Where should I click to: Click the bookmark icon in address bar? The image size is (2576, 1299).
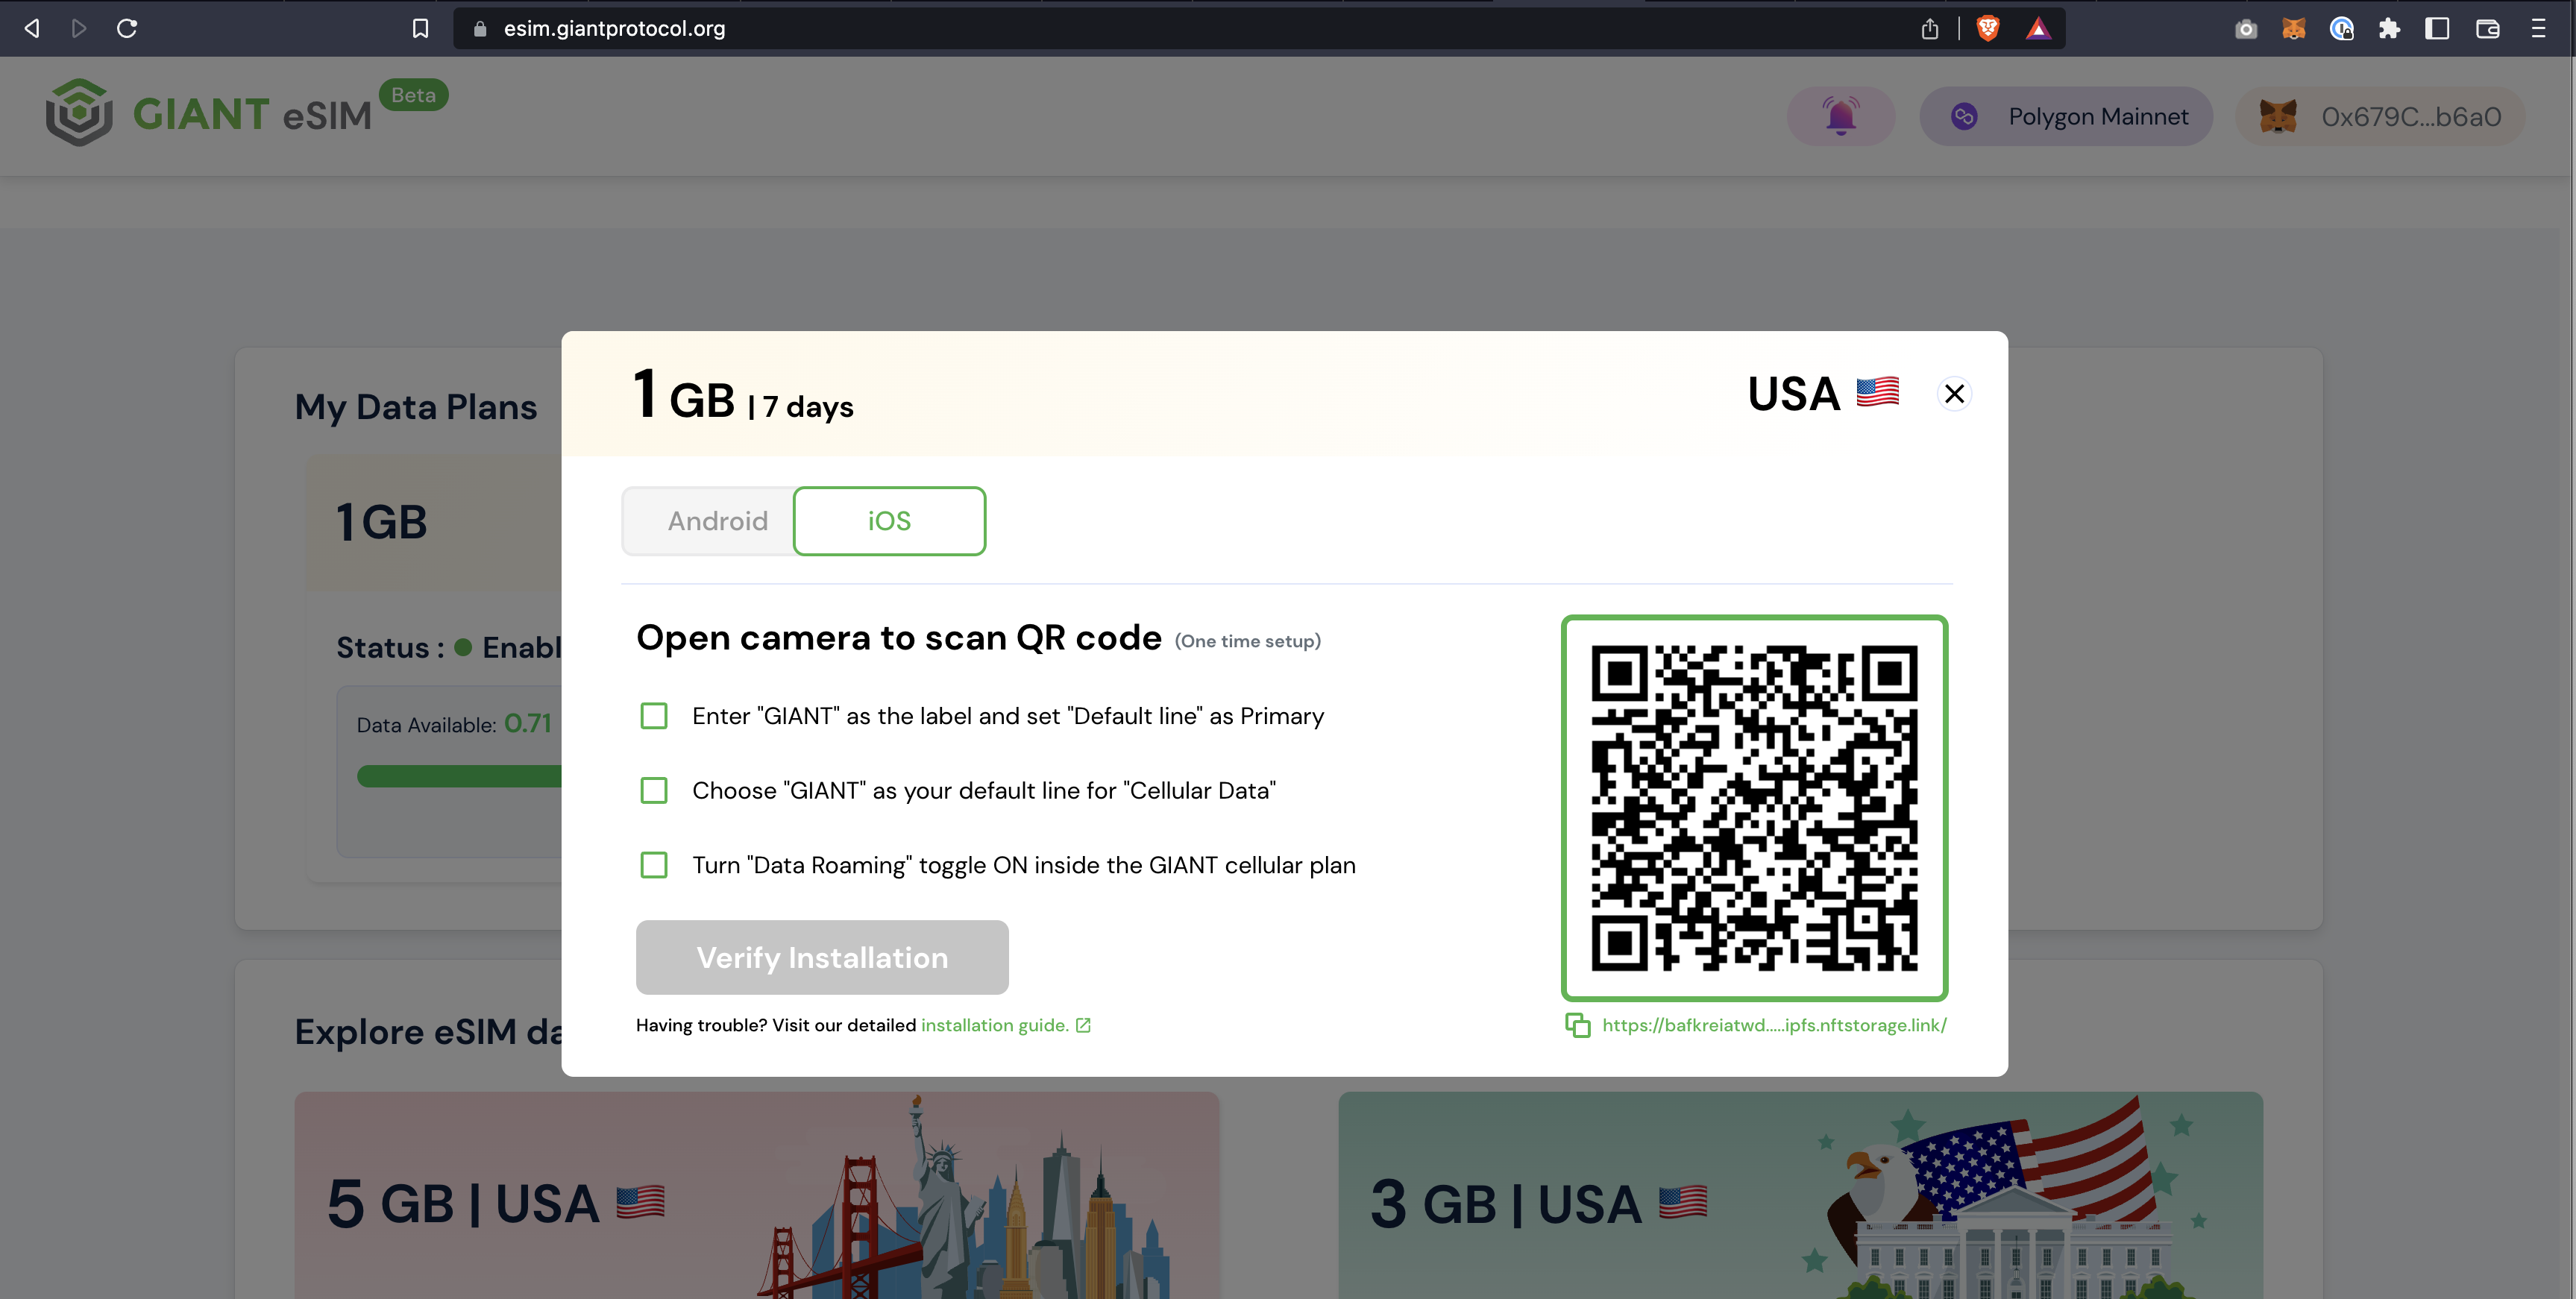click(421, 28)
